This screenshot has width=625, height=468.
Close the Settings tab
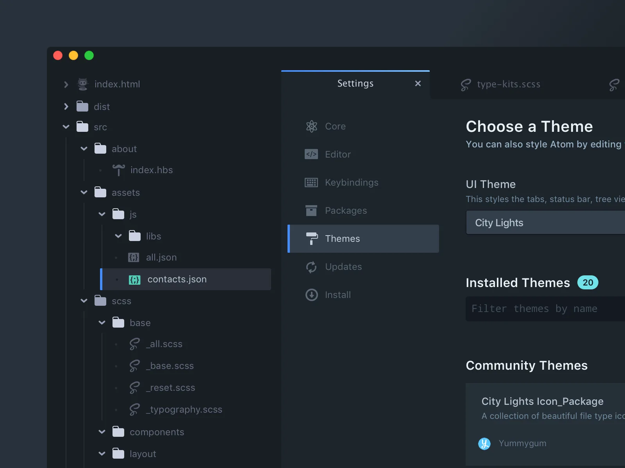pos(418,83)
